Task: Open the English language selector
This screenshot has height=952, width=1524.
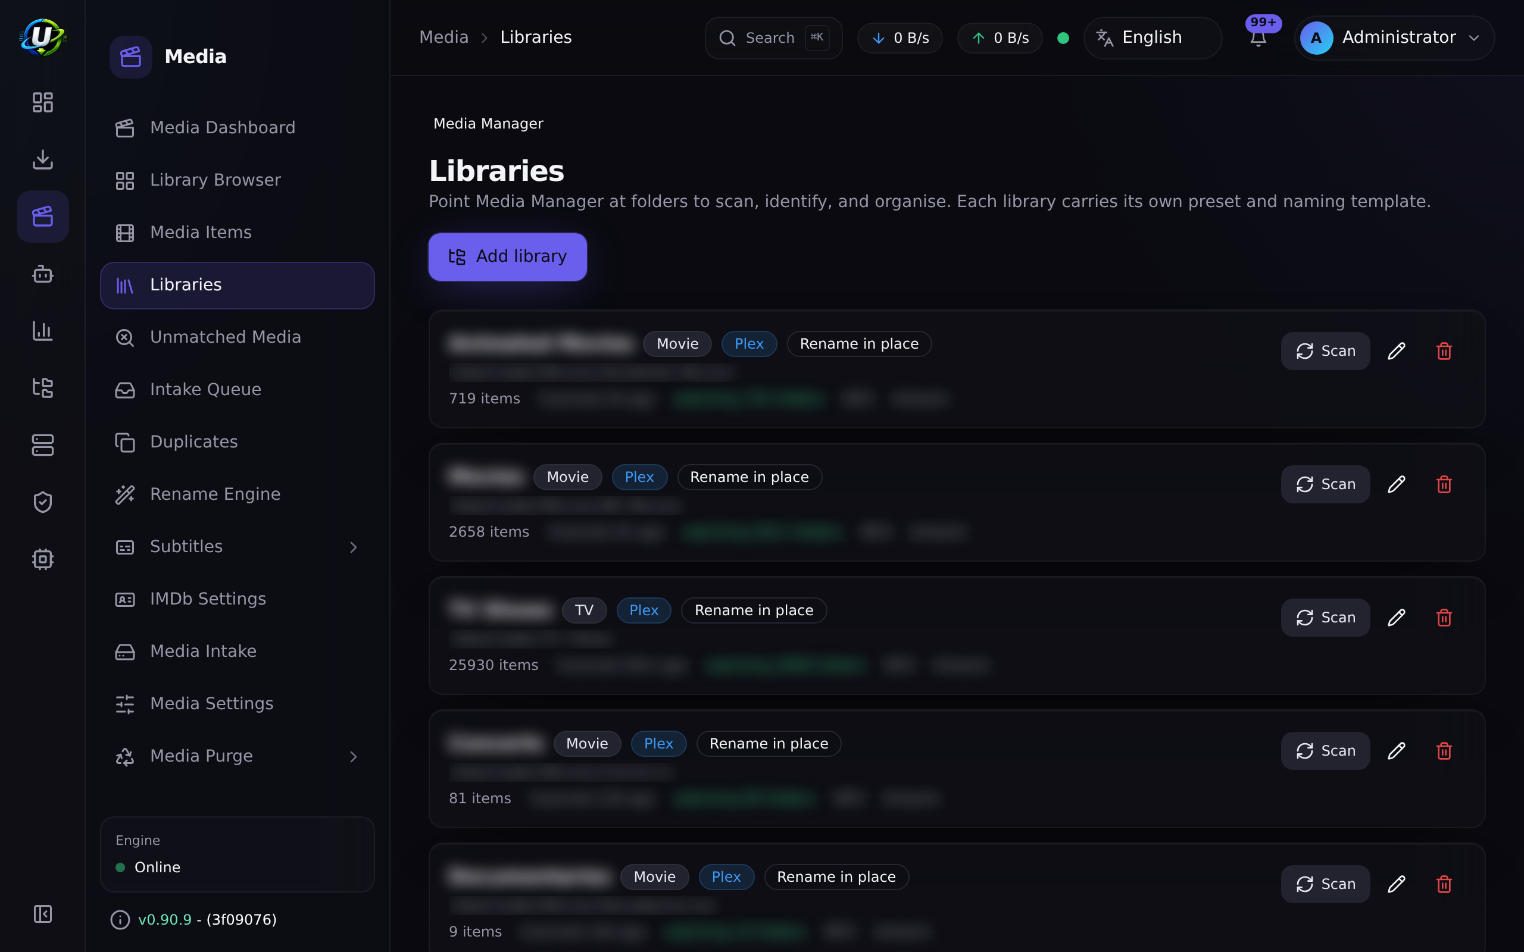Action: click(1152, 37)
